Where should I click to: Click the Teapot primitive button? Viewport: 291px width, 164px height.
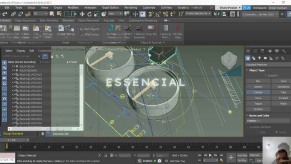pos(258,103)
